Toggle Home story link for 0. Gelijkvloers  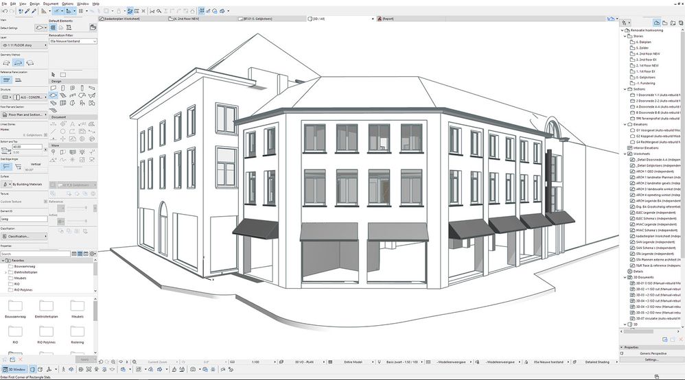pos(45,135)
